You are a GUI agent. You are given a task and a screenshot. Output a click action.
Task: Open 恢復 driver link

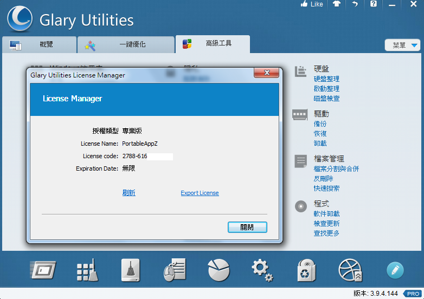click(x=320, y=133)
